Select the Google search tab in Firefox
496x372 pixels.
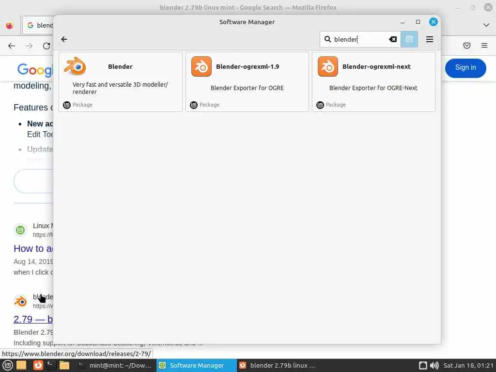(x=38, y=25)
